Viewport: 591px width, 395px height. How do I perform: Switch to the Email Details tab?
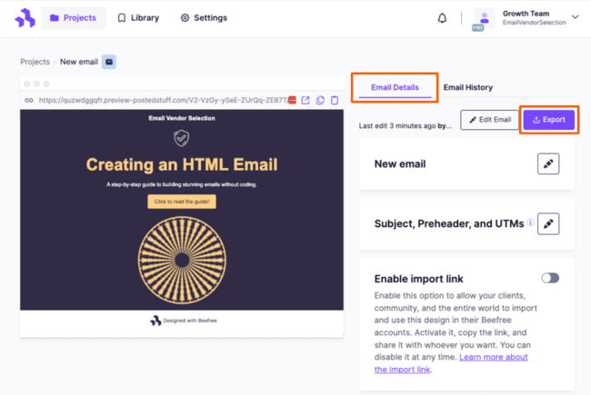point(395,87)
